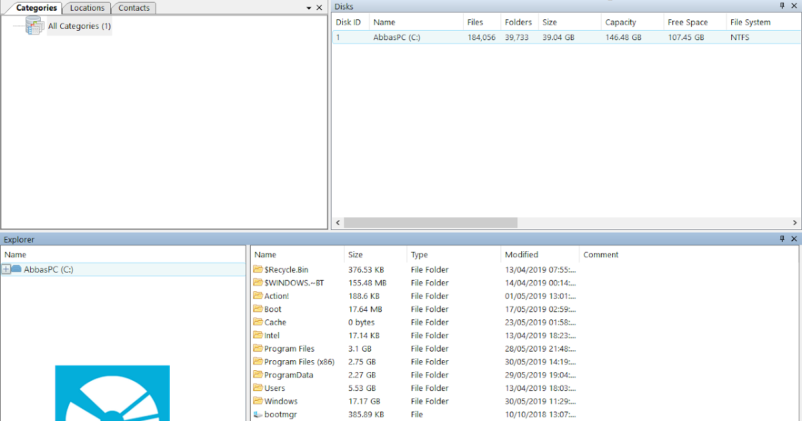
Task: Open the Categories panel dropdown arrow
Action: [x=309, y=8]
